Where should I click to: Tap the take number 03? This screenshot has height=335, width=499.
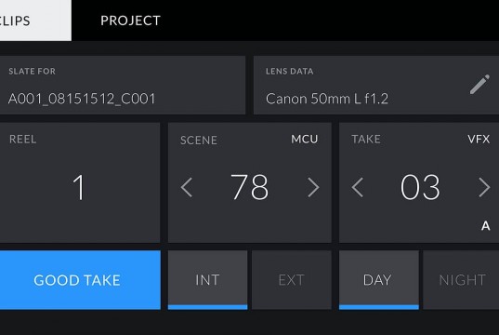coord(420,187)
